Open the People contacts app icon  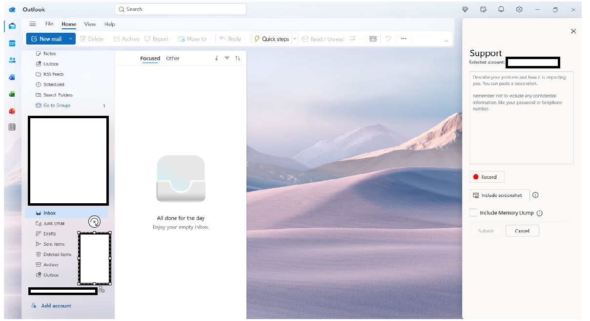[x=12, y=60]
